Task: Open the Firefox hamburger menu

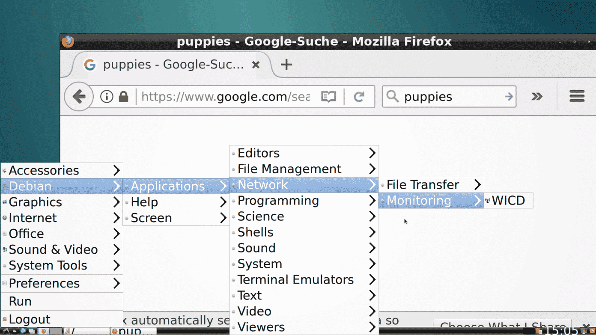Action: (577, 96)
